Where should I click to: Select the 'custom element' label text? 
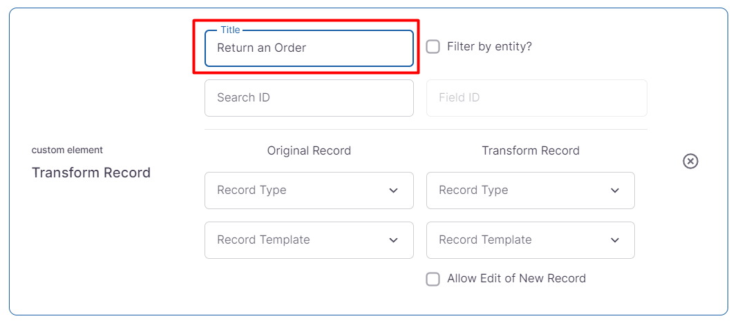[x=67, y=150]
